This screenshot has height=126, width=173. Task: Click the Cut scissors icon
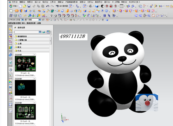(x=34, y=6)
